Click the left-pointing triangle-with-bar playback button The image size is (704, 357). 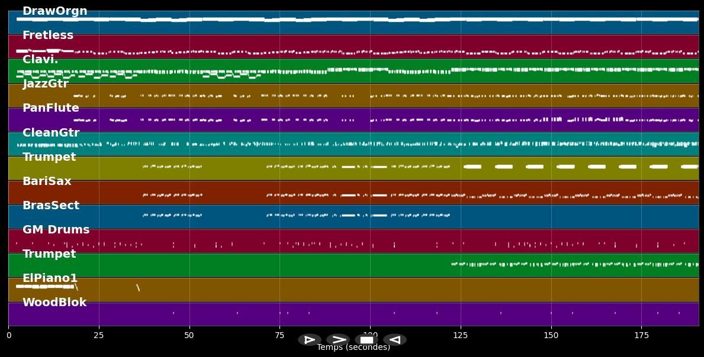[x=394, y=340]
